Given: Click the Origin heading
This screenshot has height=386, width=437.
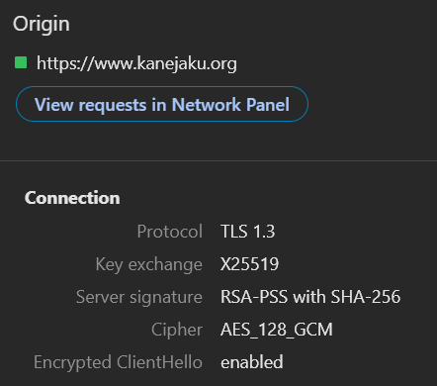Looking at the screenshot, I should [x=42, y=24].
